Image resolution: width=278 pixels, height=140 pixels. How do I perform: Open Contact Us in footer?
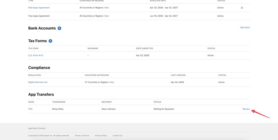pos(117,136)
